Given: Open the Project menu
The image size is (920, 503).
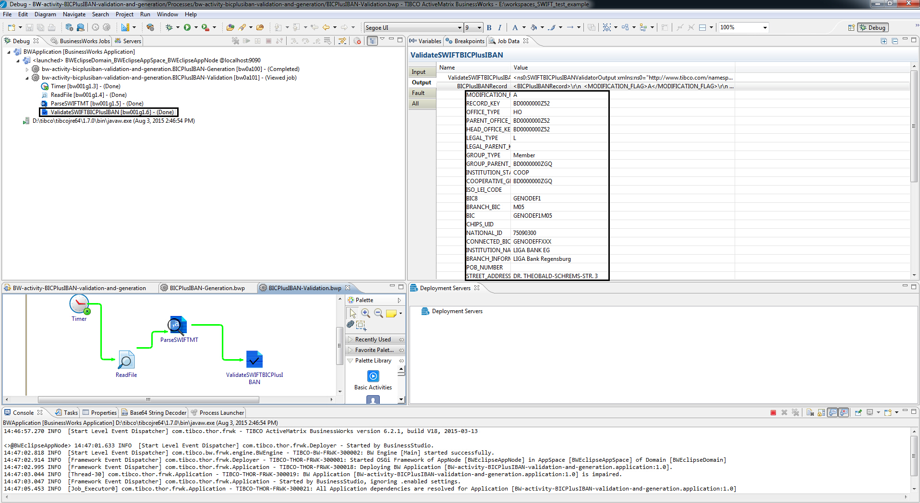Looking at the screenshot, I should (x=124, y=14).
